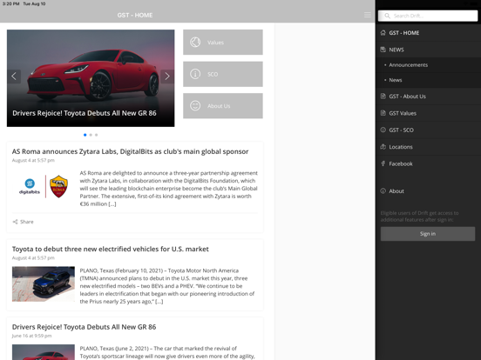This screenshot has height=360, width=481.
Task: Click the Facebook logo icon in sidebar
Action: (x=383, y=163)
